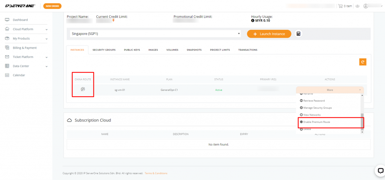Click the Instance Name column header
Screen dimensions: 385x180
tap(120, 79)
